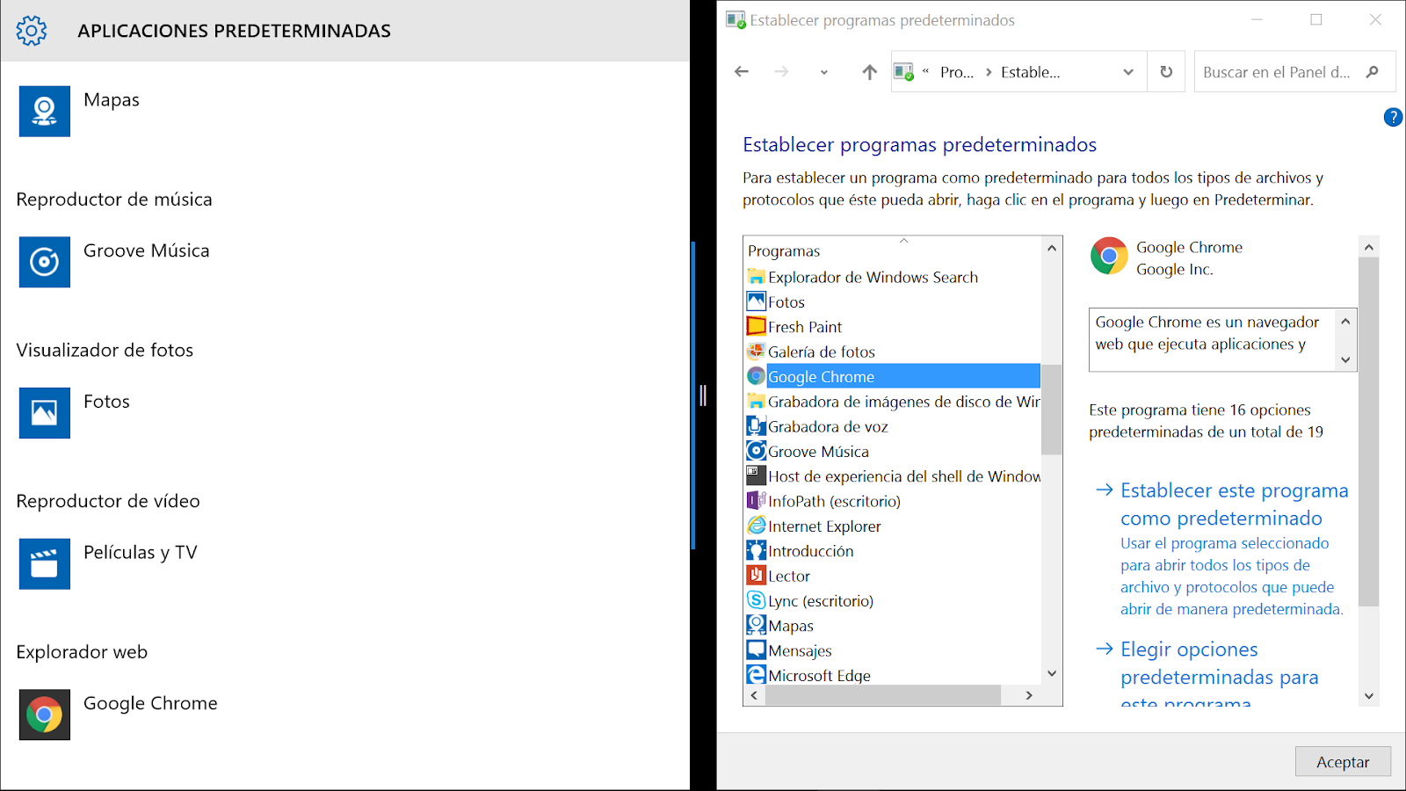Open help with the blue question mark
Viewport: 1406px width, 791px height.
tap(1393, 117)
